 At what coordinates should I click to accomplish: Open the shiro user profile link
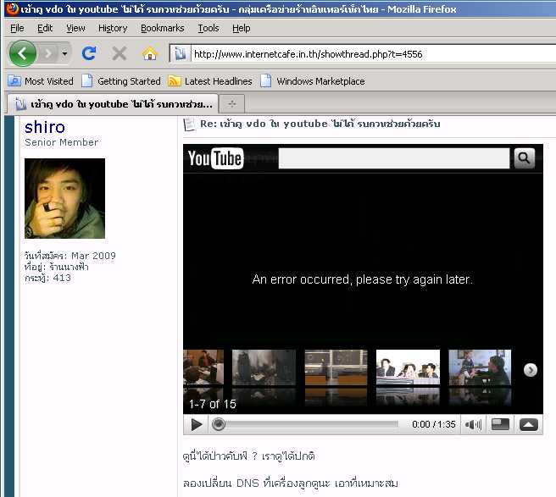45,127
